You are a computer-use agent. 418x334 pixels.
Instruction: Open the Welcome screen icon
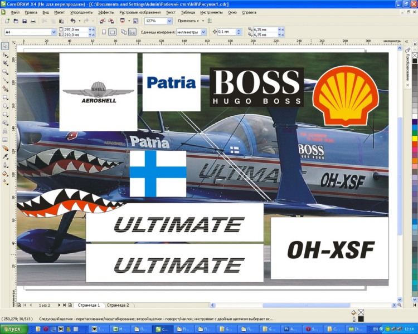click(x=135, y=21)
